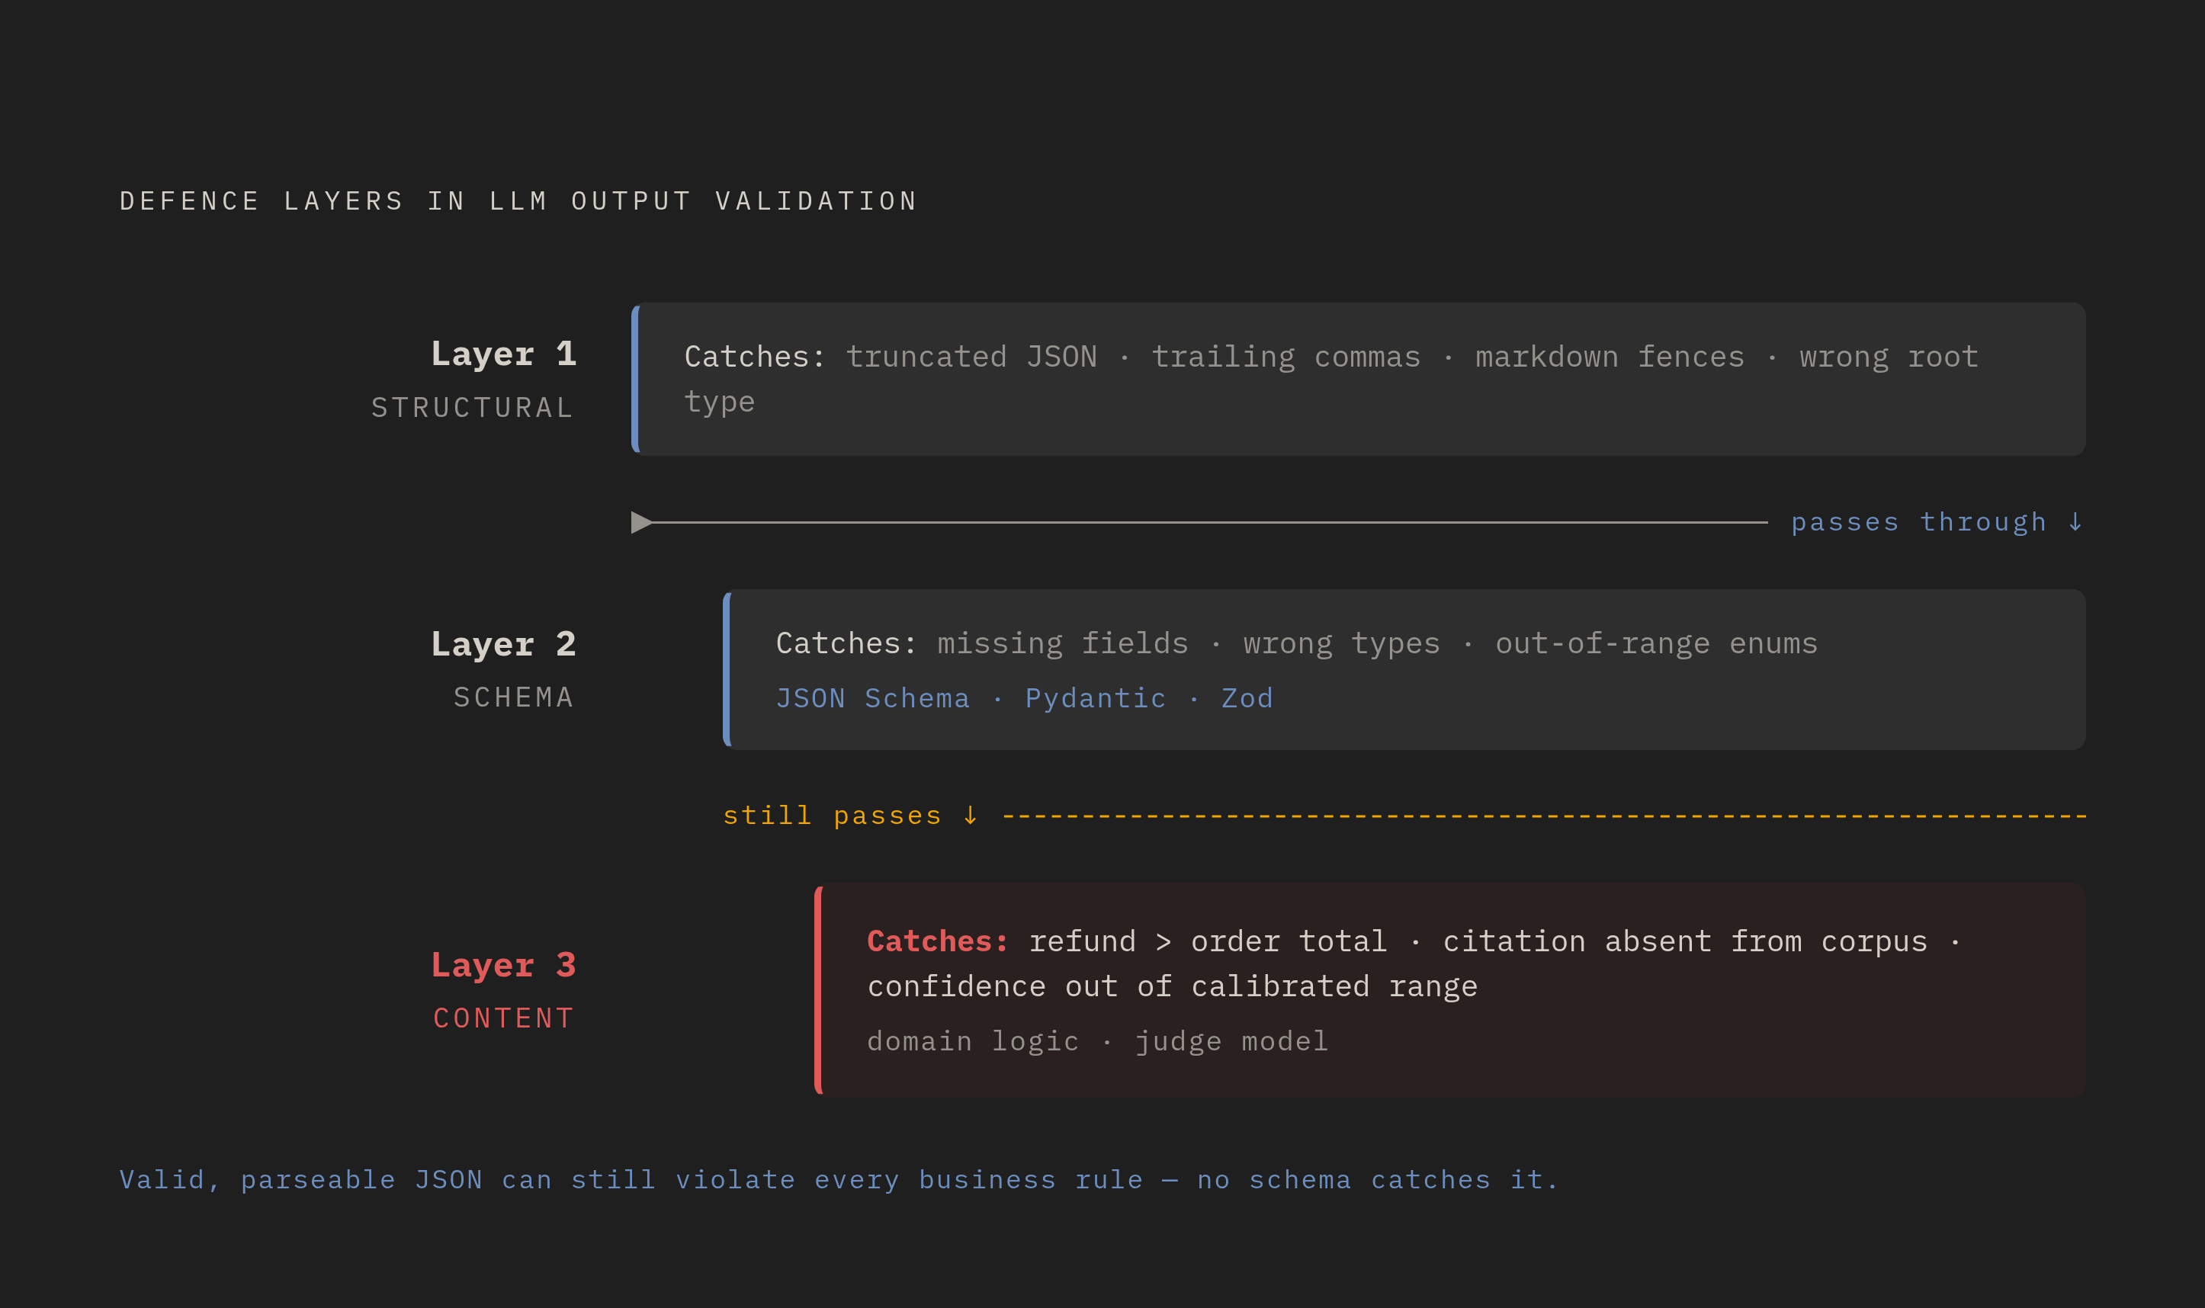Click the red 'Catches:' label in Layer 3
Viewport: 2205px width, 1308px height.
point(938,941)
